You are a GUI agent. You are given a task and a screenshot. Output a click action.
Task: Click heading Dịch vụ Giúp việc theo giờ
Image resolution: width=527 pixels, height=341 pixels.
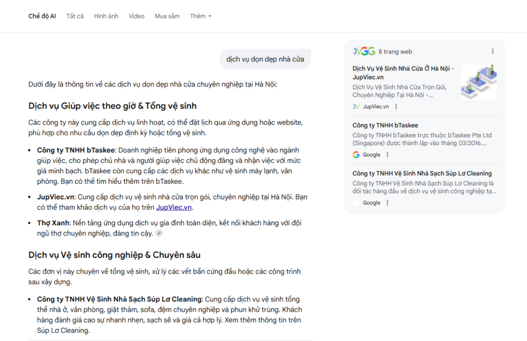click(112, 106)
